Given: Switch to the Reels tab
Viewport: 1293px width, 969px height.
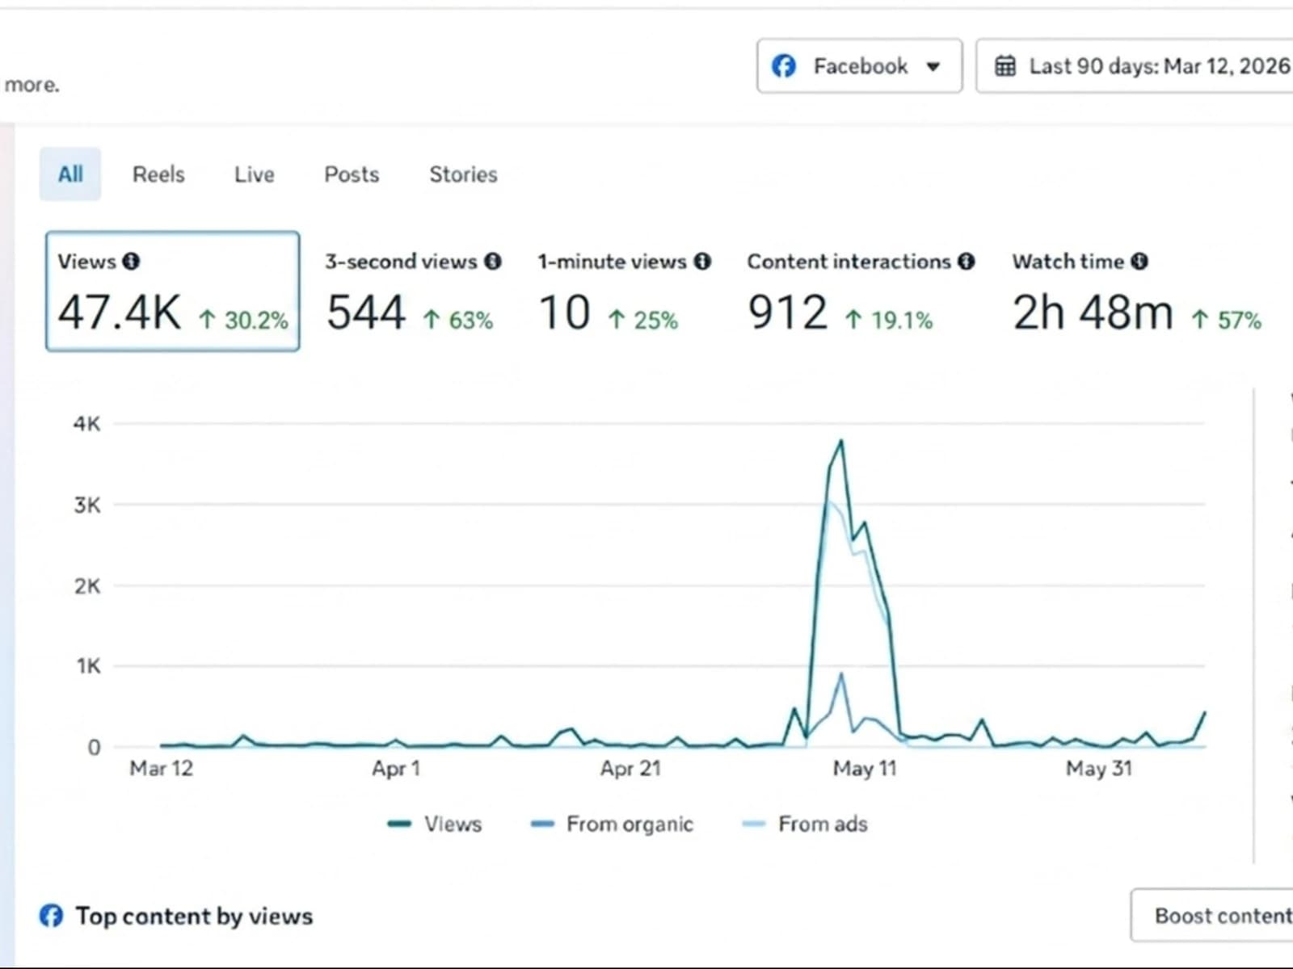Looking at the screenshot, I should (158, 174).
